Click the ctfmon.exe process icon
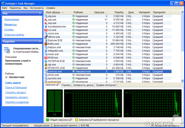 46,37
